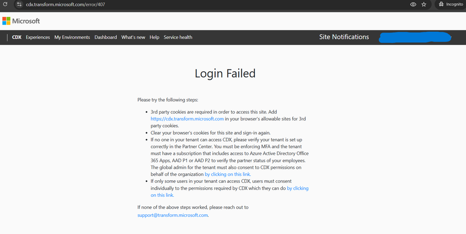Click the redacted user account name
Viewport: 466px width, 234px height.
(415, 37)
